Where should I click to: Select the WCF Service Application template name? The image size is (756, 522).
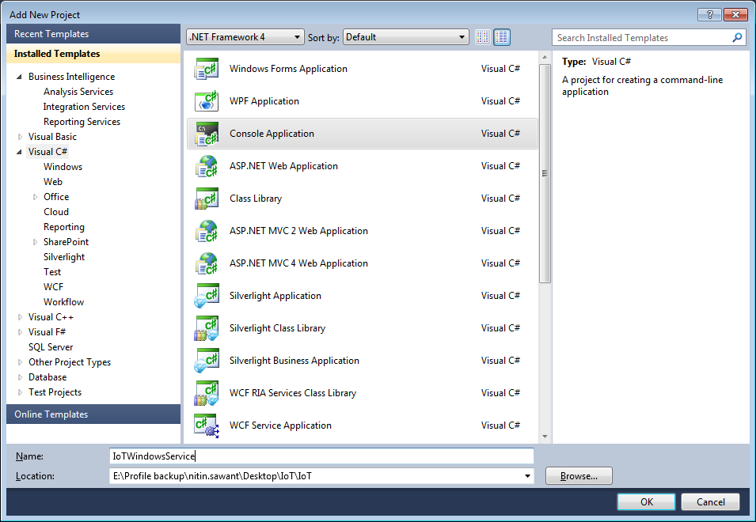(280, 426)
